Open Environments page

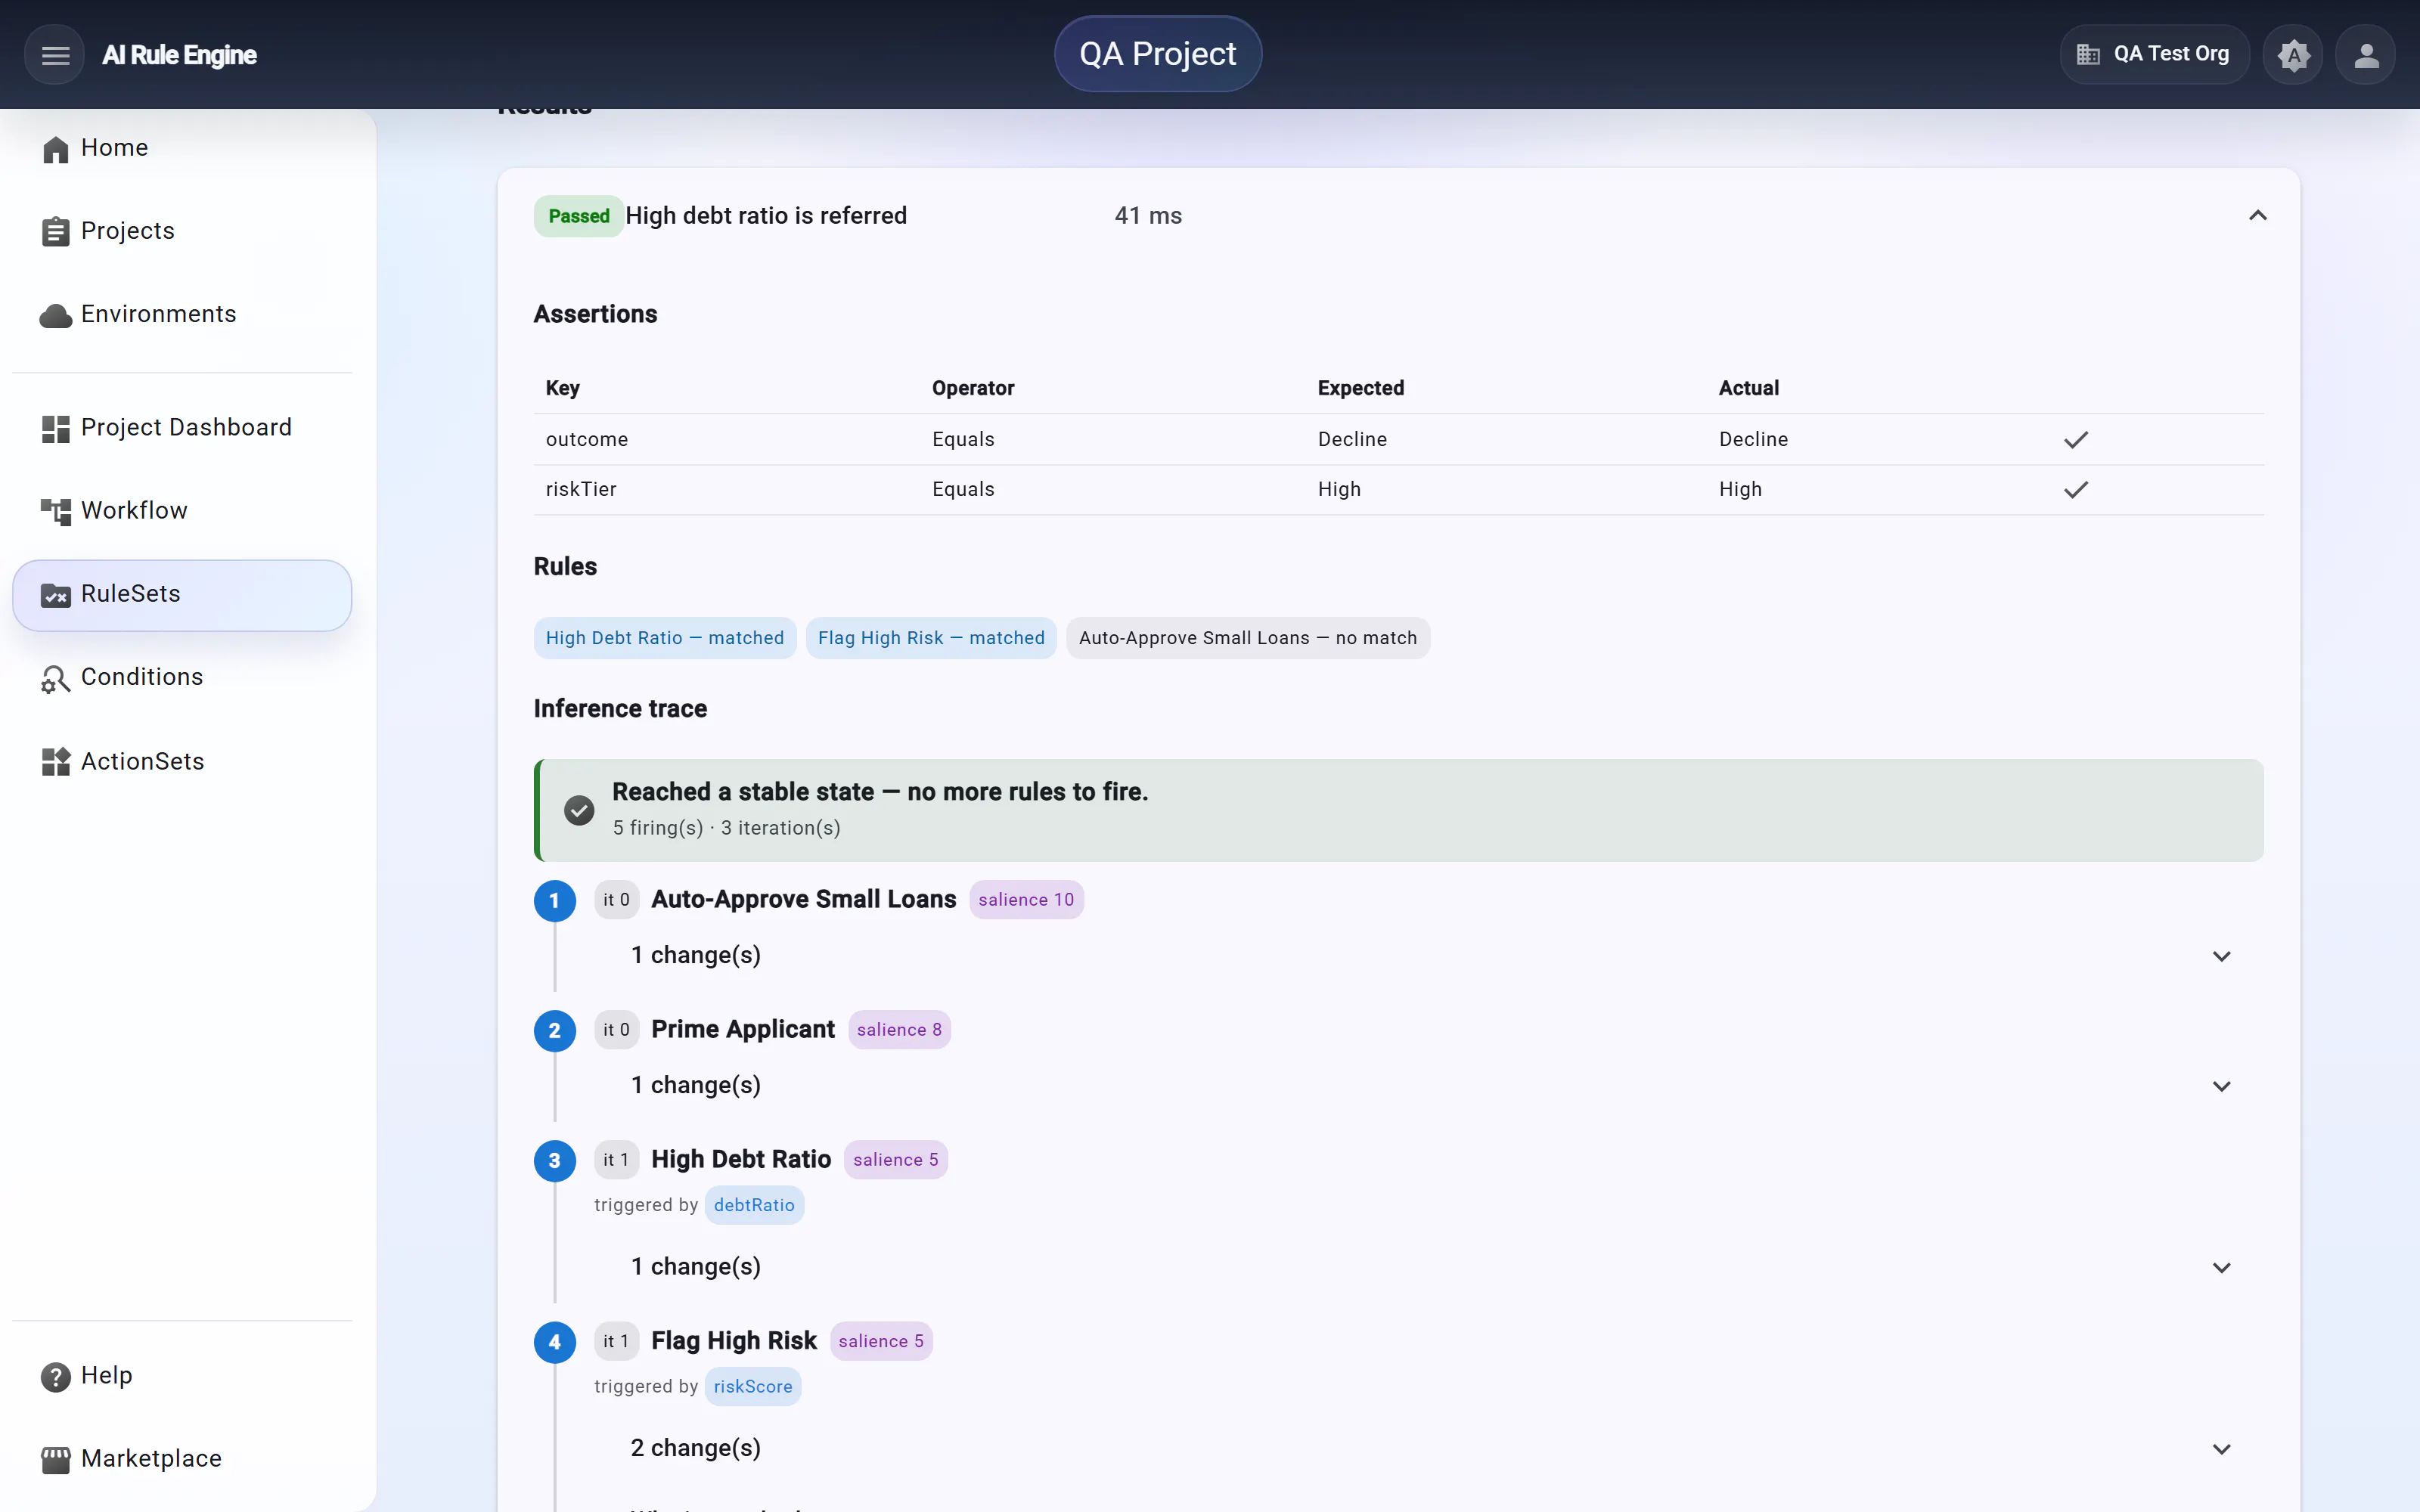182,315
